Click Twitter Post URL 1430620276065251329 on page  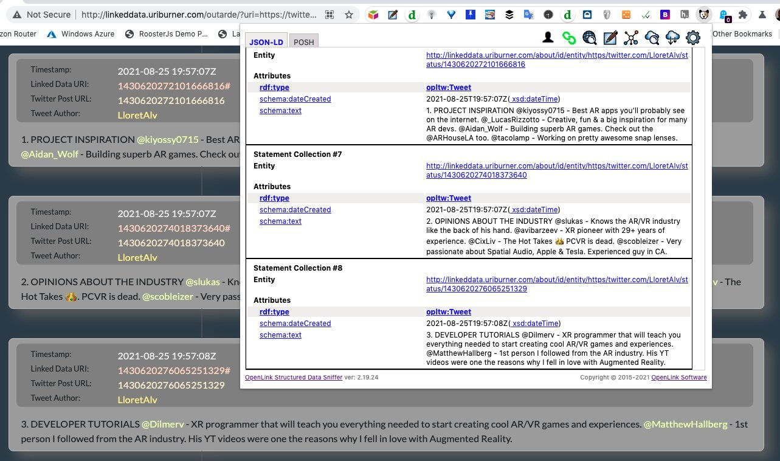coord(171,386)
